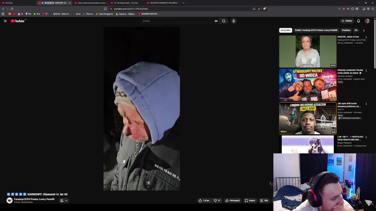Reload the current page
Image resolution: width=376 pixels, height=211 pixels.
pos(12,9)
